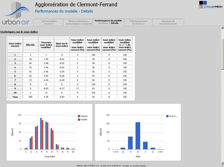
Task: Click the red modele legend swatch
Action: tap(79, 120)
